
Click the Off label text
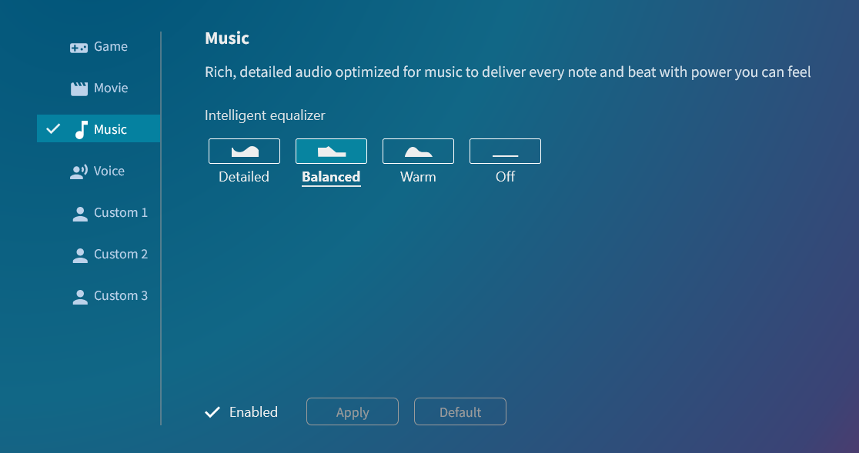505,177
